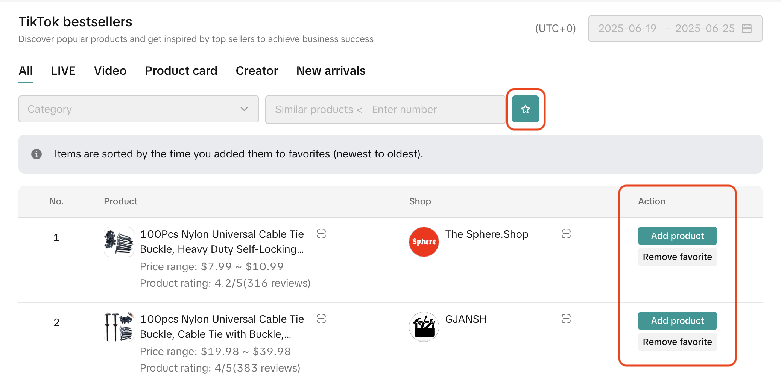Click The Sphere.Shop red logo
Screen dimensions: 781x387
click(x=424, y=242)
